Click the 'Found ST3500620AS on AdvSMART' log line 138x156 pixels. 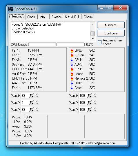pyautogui.click(x=37, y=24)
